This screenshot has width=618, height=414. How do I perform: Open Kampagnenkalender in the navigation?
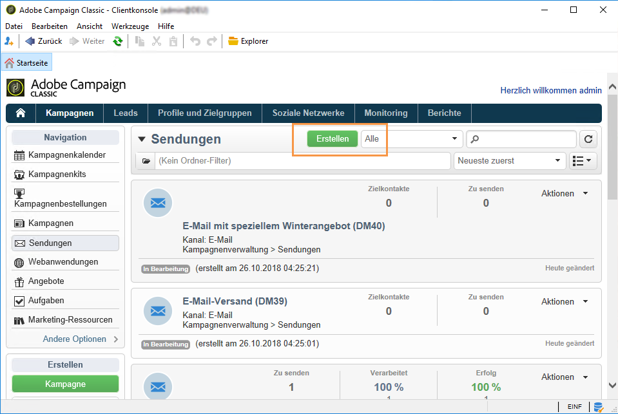[x=66, y=155]
